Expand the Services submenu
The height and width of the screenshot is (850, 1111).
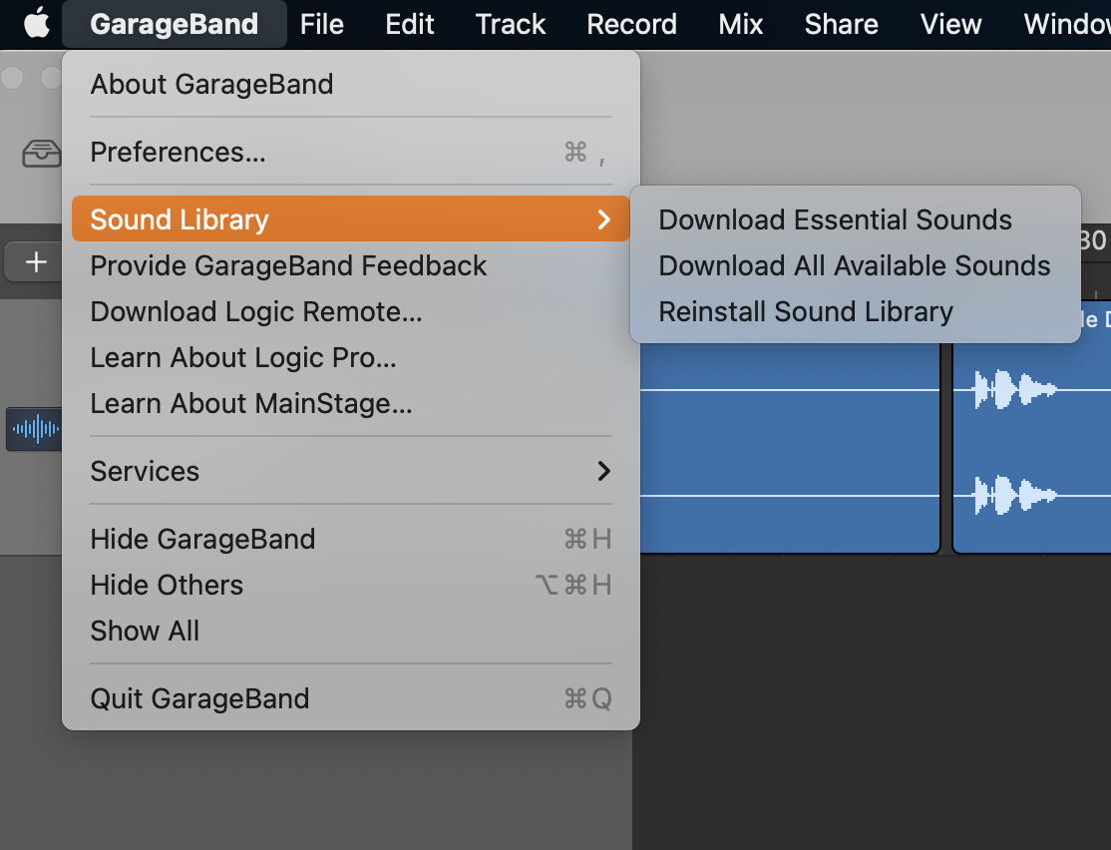pos(351,472)
